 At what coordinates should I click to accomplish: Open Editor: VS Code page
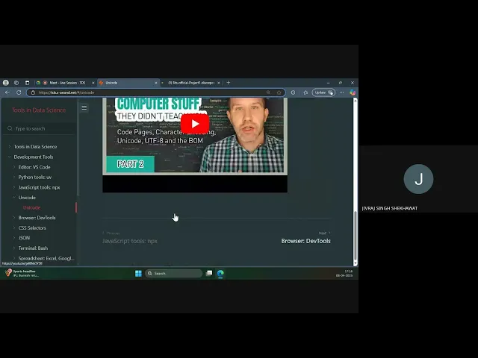34,167
